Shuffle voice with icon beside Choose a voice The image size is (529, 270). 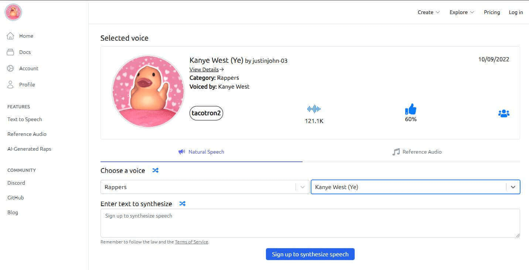(156, 170)
